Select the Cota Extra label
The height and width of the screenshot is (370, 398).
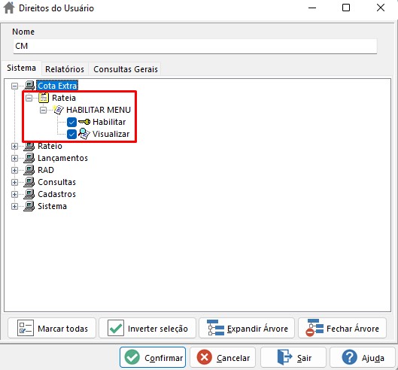[57, 86]
